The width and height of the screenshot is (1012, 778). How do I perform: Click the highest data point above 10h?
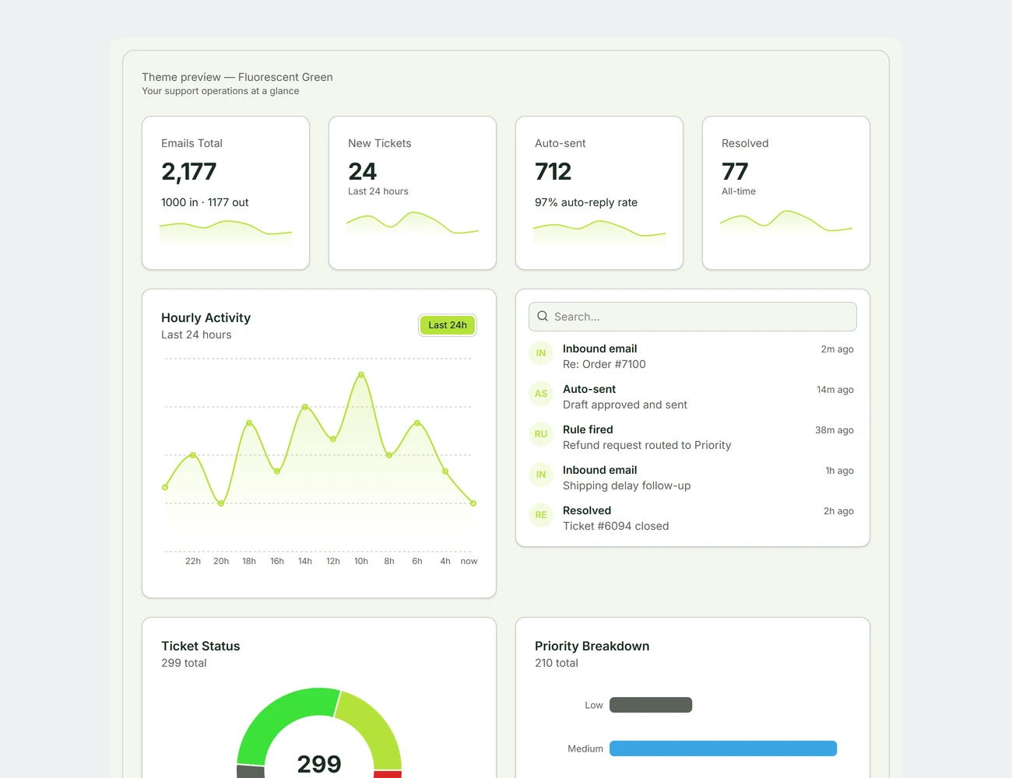coord(361,374)
